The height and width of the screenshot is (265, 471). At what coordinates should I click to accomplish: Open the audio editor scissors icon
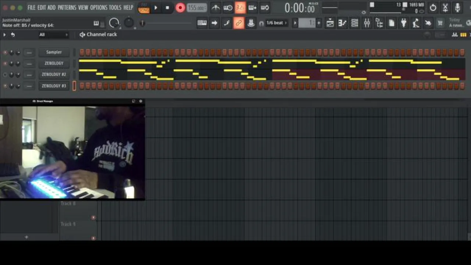[x=445, y=7]
